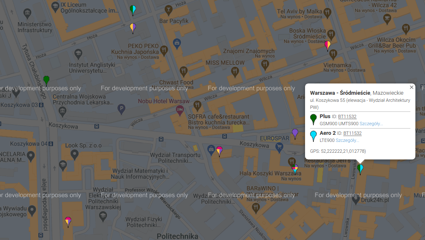Viewport: 425px width, 240px height.
Task: Click the MISS MELLOW restaurant icon
Action: [235, 72]
